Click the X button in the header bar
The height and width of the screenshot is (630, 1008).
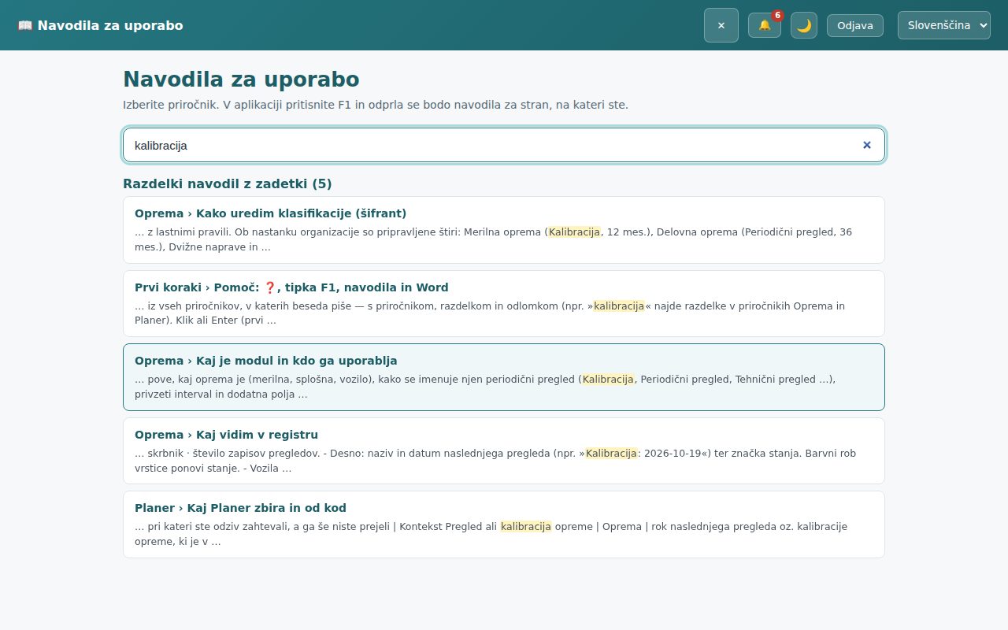point(721,25)
